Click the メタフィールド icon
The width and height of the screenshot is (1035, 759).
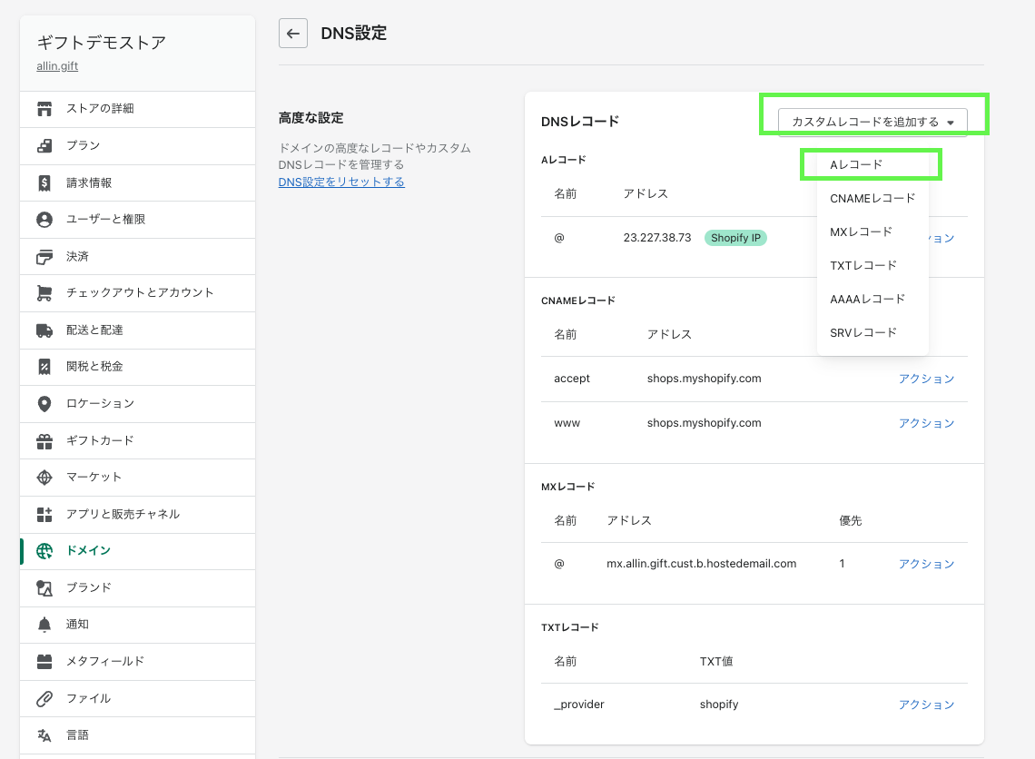point(44,661)
